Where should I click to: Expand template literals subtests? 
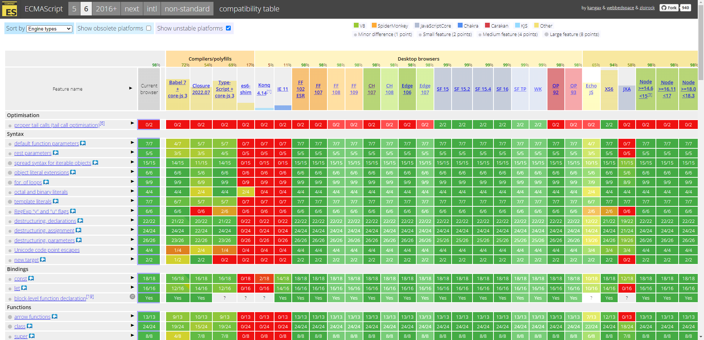pyautogui.click(x=132, y=200)
